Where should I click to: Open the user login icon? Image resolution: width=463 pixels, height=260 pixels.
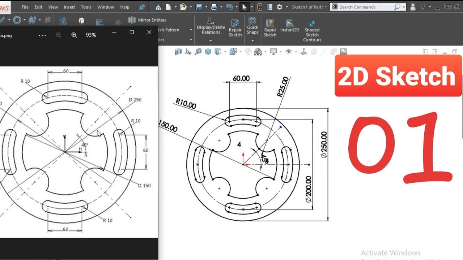pyautogui.click(x=413, y=7)
